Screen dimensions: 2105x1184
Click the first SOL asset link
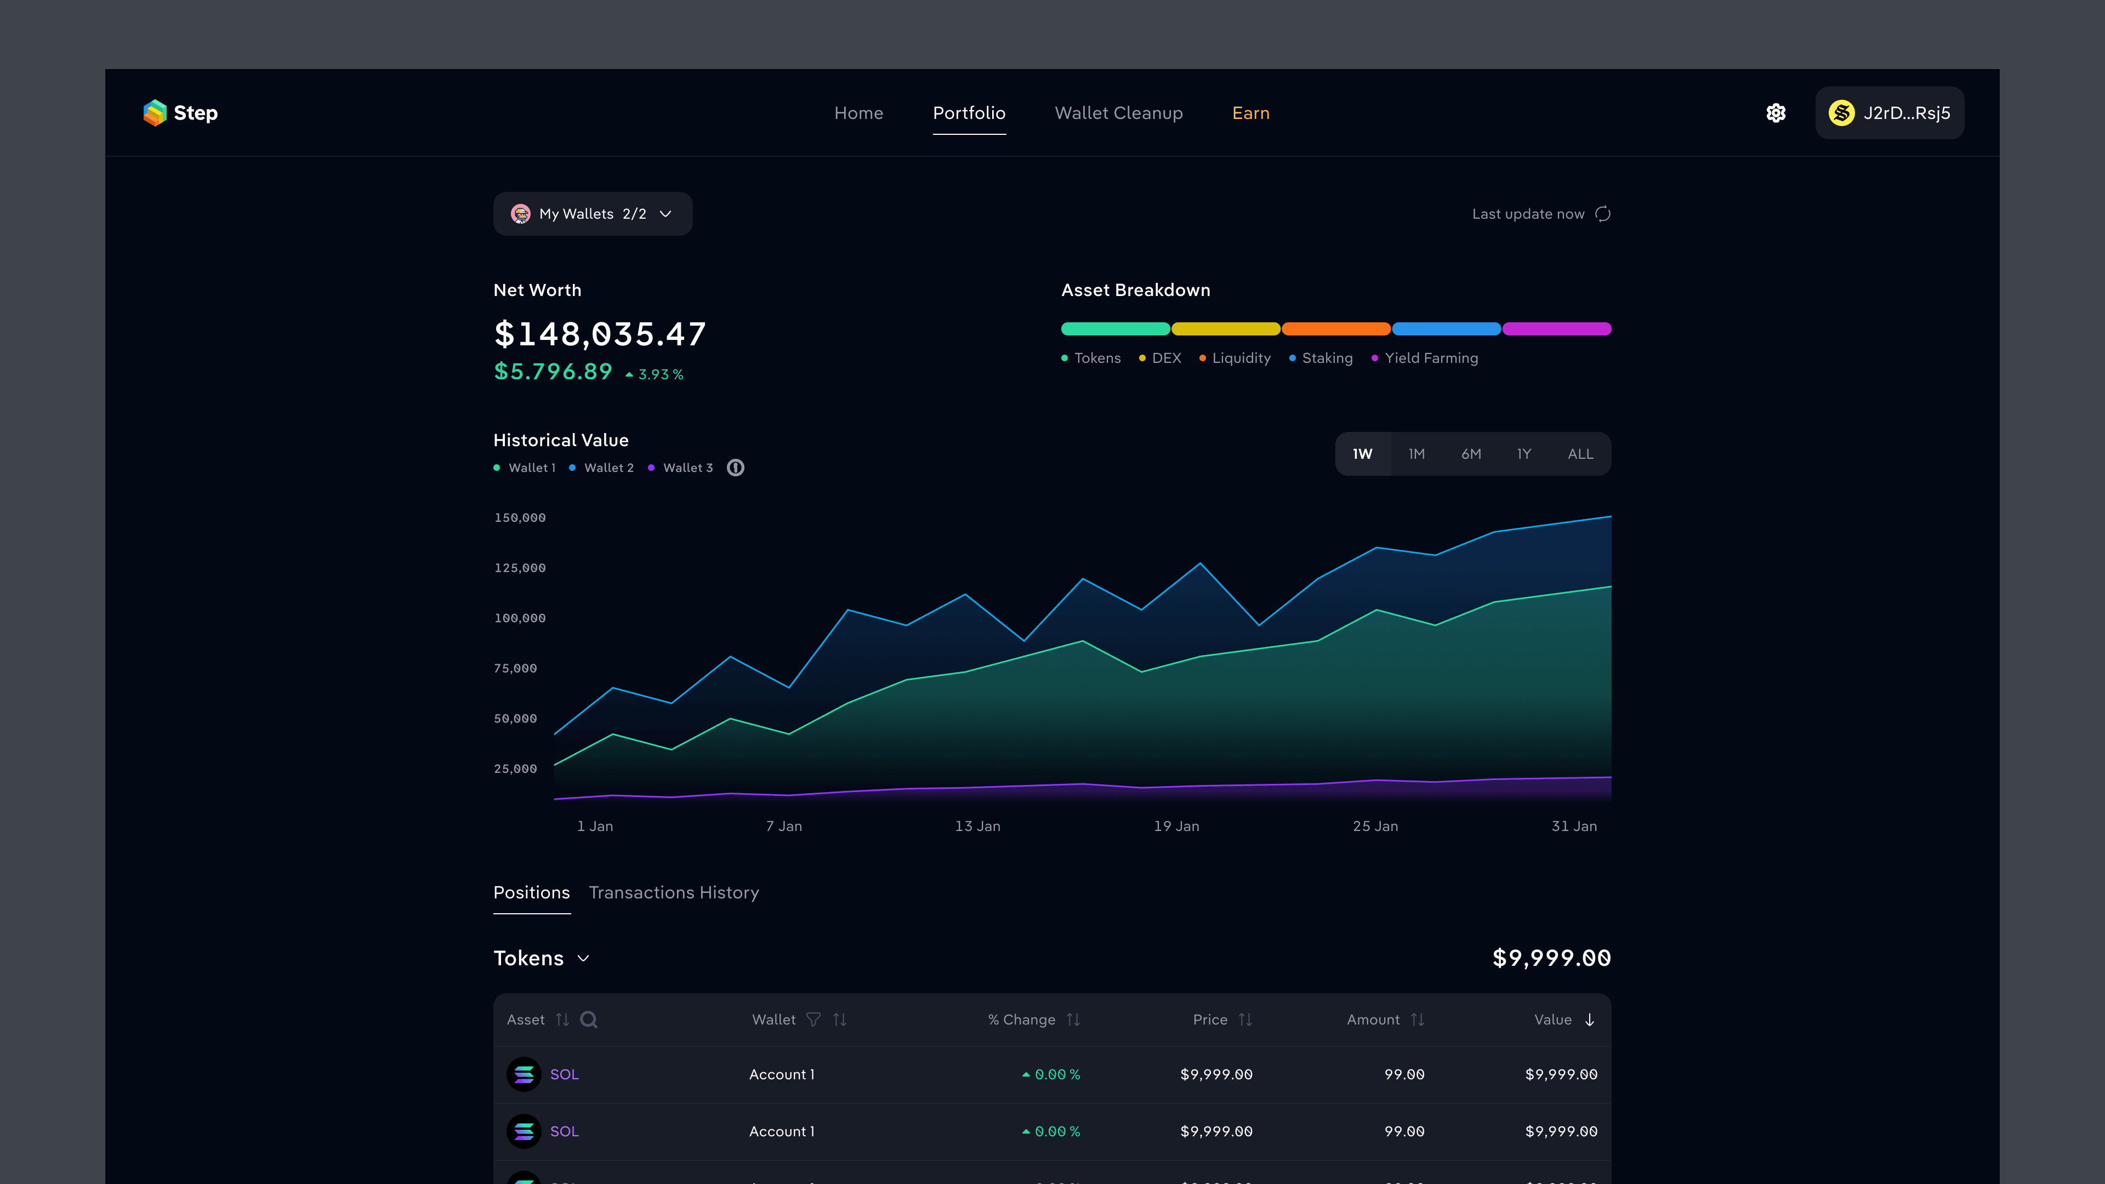point(564,1074)
